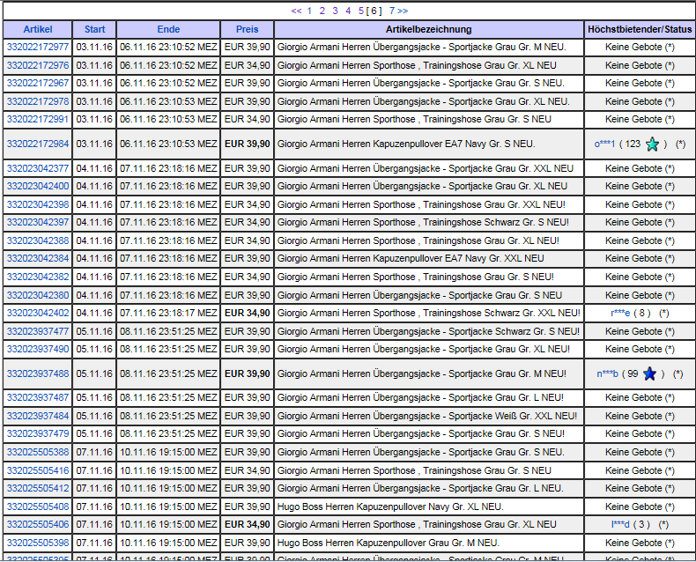Select current page indicator [6]

pyautogui.click(x=374, y=11)
